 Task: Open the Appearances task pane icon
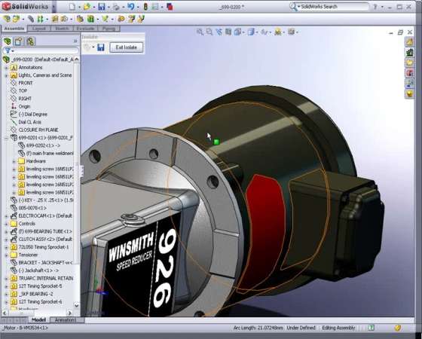[410, 93]
